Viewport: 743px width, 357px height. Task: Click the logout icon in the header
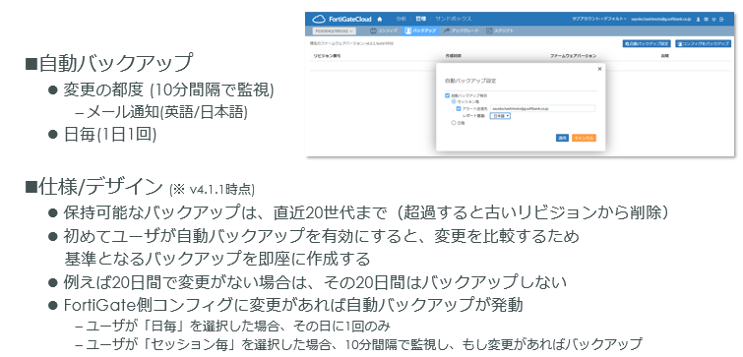[x=721, y=19]
